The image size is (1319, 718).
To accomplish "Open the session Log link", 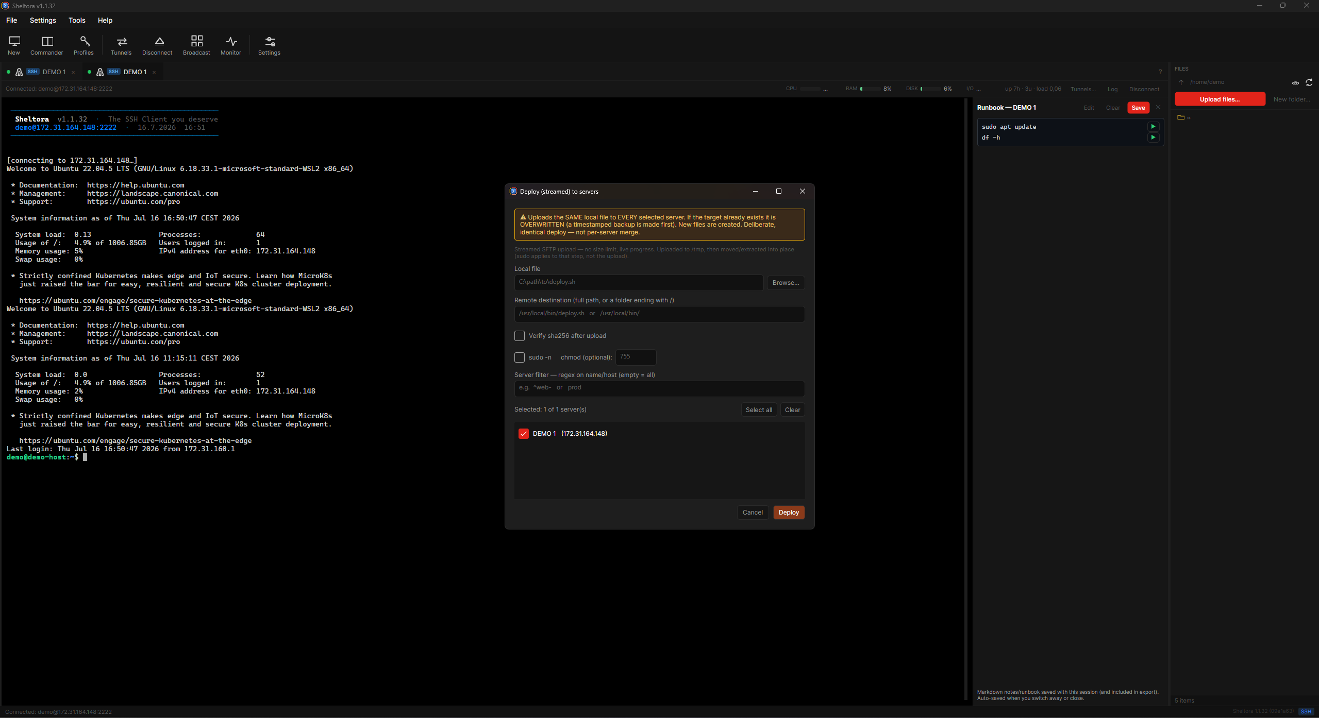I will pyautogui.click(x=1112, y=89).
